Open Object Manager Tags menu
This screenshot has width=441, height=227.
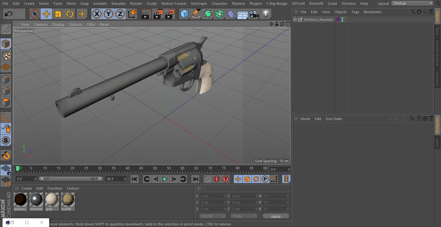[355, 12]
